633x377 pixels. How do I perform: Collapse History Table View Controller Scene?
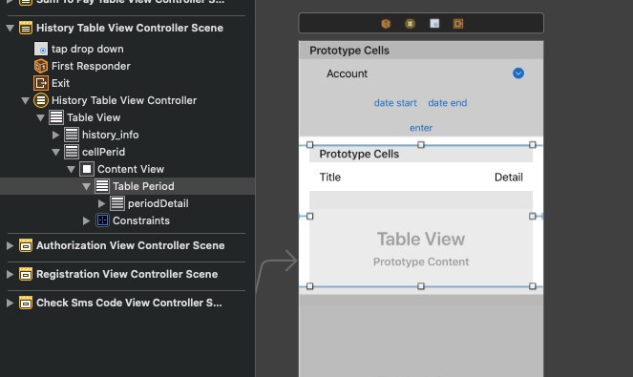pyautogui.click(x=11, y=28)
